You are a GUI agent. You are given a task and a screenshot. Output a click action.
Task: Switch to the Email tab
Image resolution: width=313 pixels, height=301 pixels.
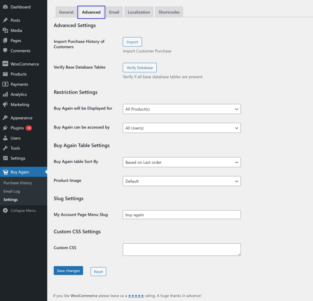coord(114,12)
